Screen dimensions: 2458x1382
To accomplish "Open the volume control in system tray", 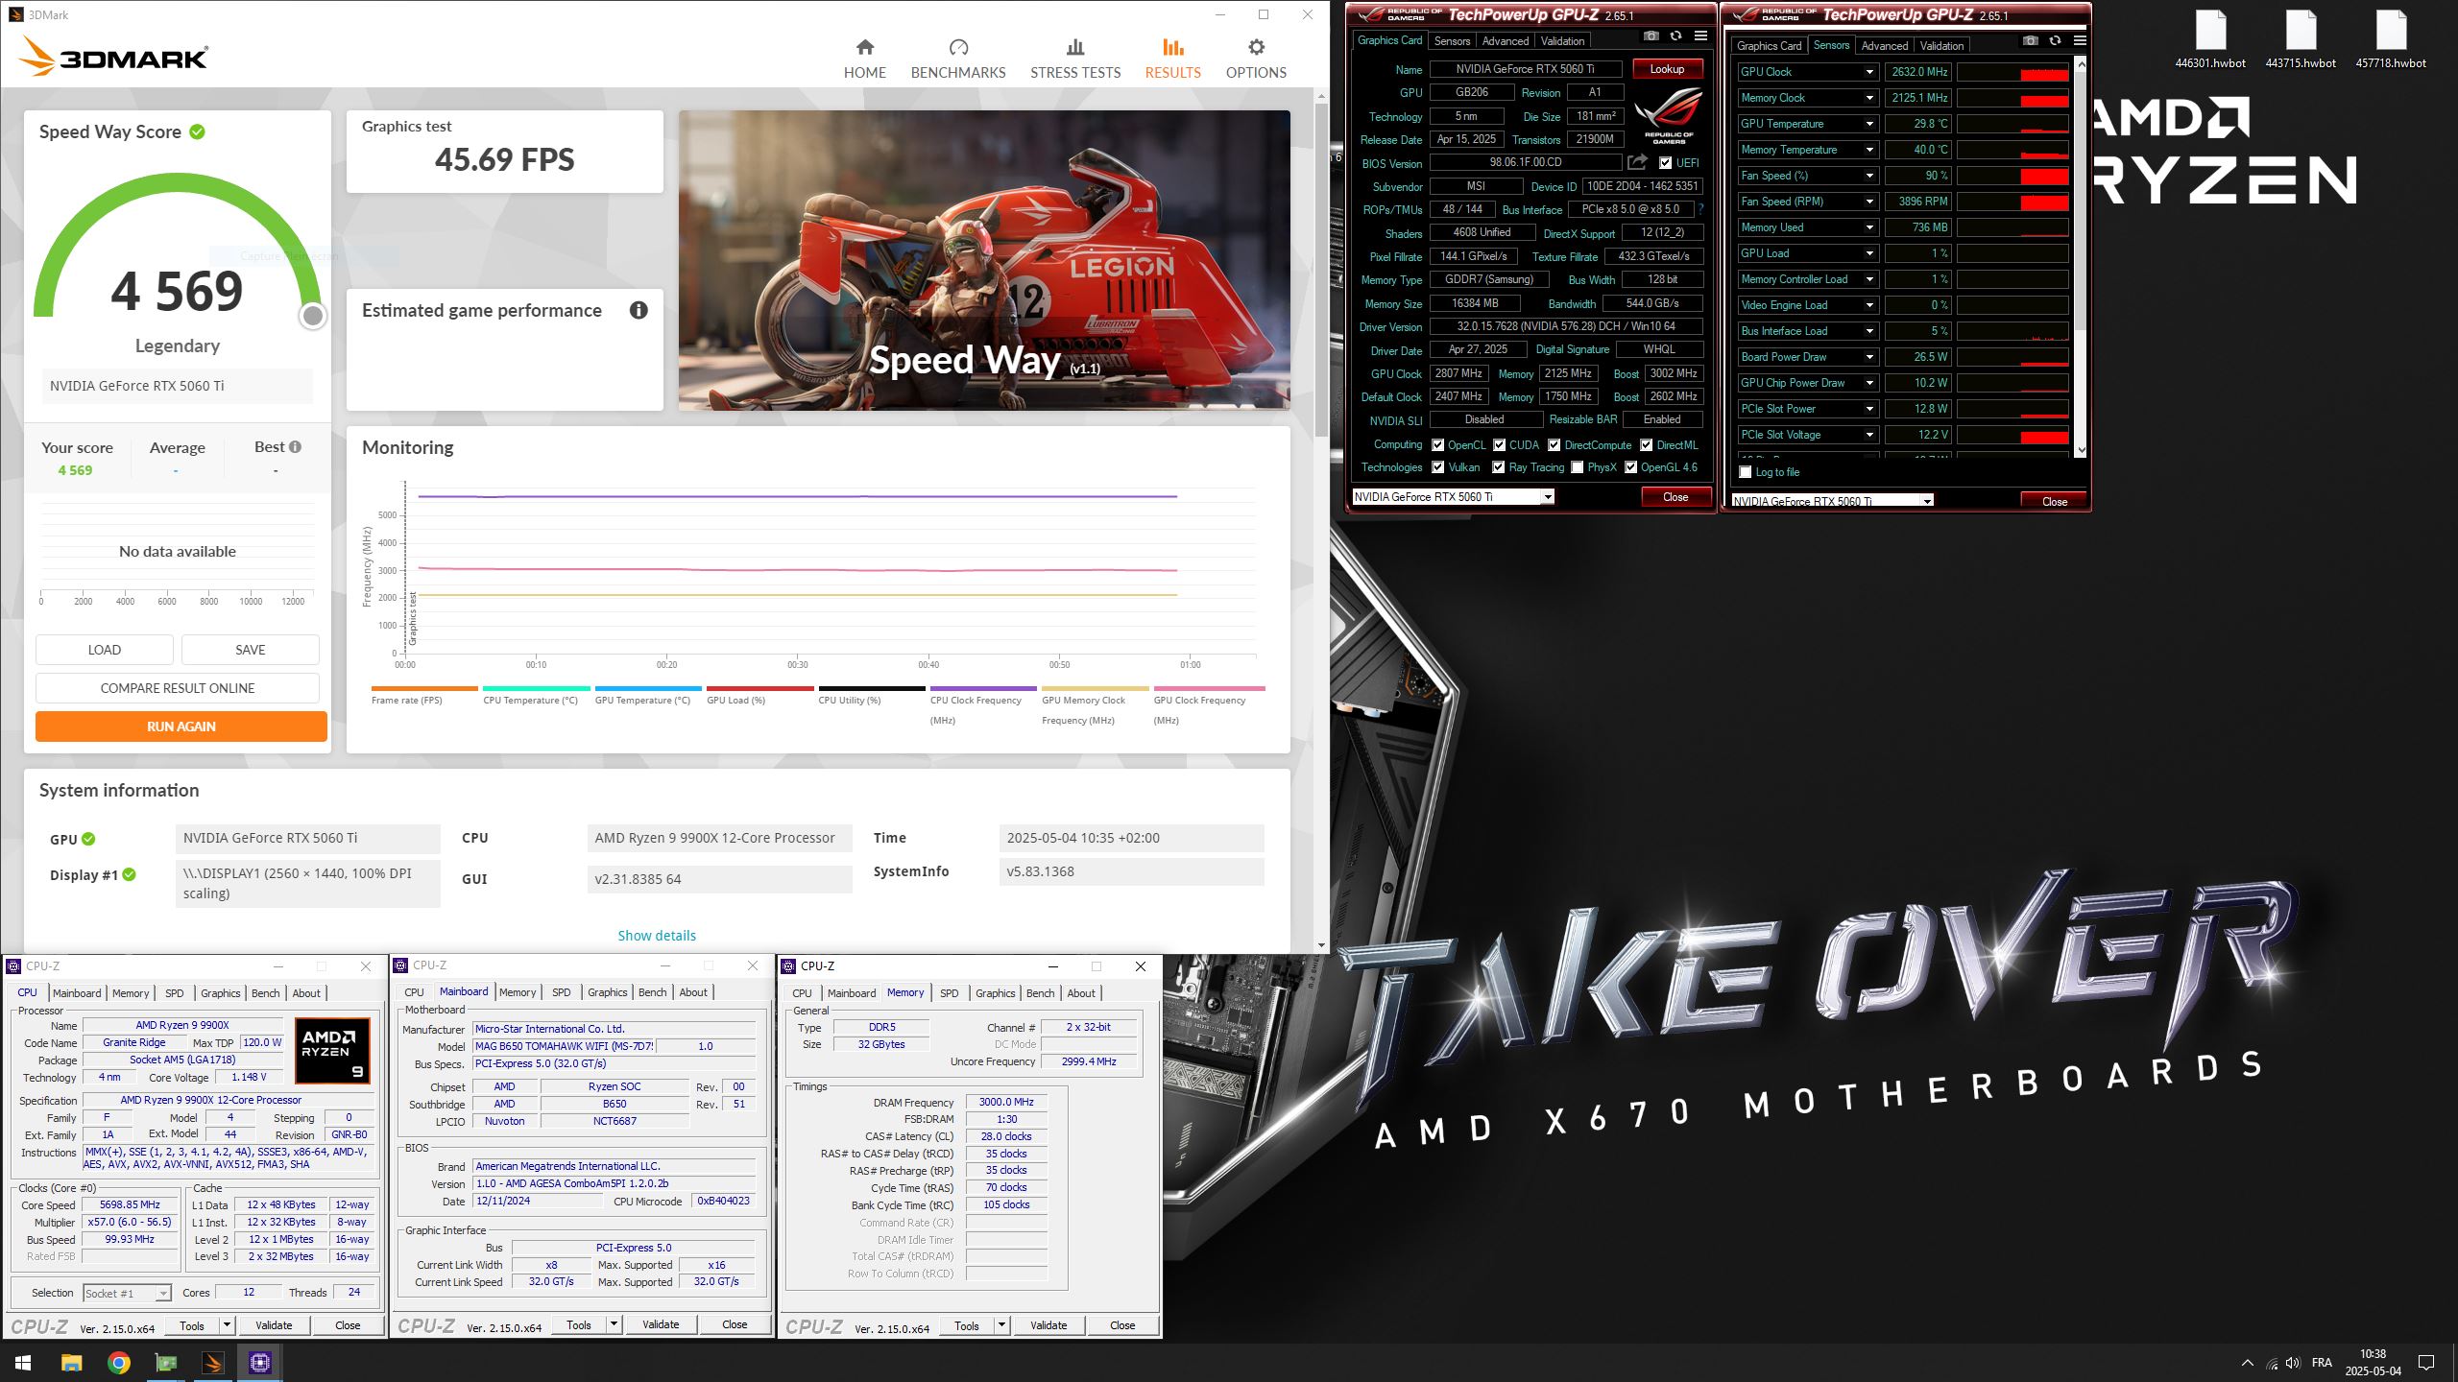I will (x=2293, y=1363).
